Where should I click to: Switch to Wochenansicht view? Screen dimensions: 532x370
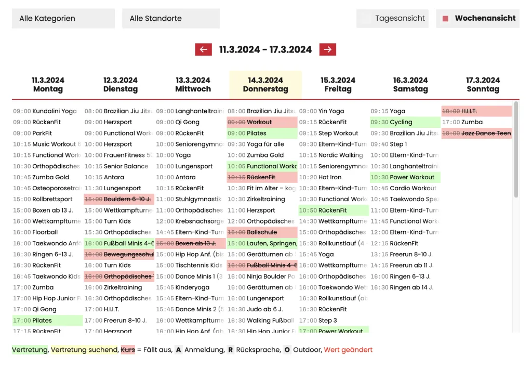pyautogui.click(x=477, y=18)
